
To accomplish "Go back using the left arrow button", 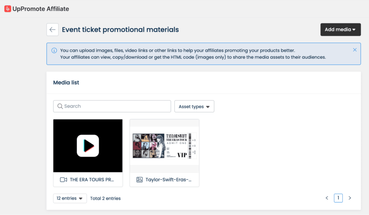I will click(x=53, y=30).
